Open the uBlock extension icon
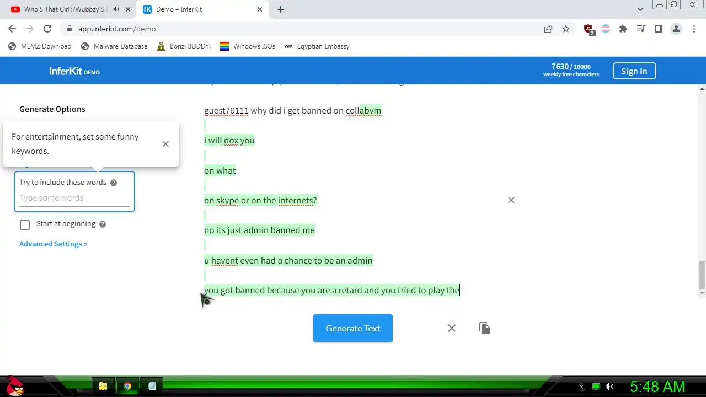Image resolution: width=706 pixels, height=397 pixels. [589, 29]
